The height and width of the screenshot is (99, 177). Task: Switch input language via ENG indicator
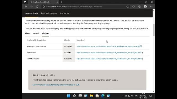point(136,96)
